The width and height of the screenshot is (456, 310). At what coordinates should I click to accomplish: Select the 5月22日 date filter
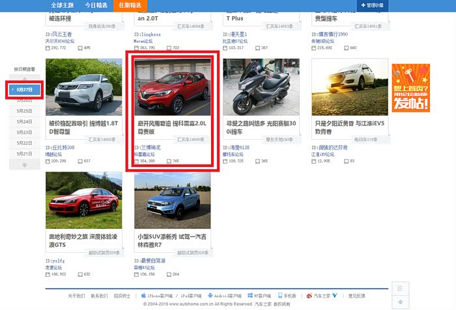[24, 143]
